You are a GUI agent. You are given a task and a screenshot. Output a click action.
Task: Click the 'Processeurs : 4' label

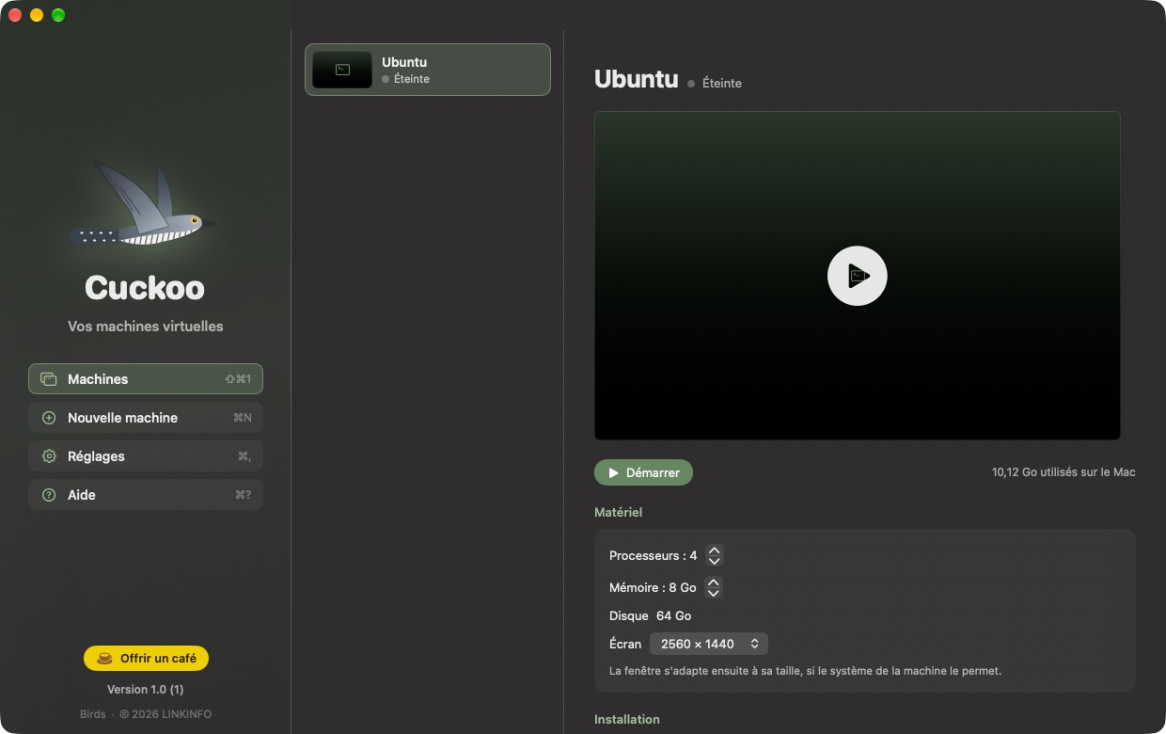[x=654, y=556]
